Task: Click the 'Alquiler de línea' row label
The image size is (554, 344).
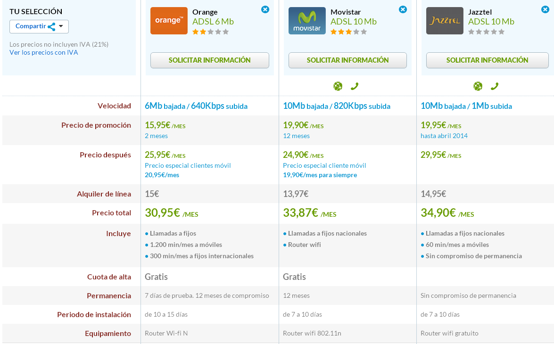Action: pos(104,194)
